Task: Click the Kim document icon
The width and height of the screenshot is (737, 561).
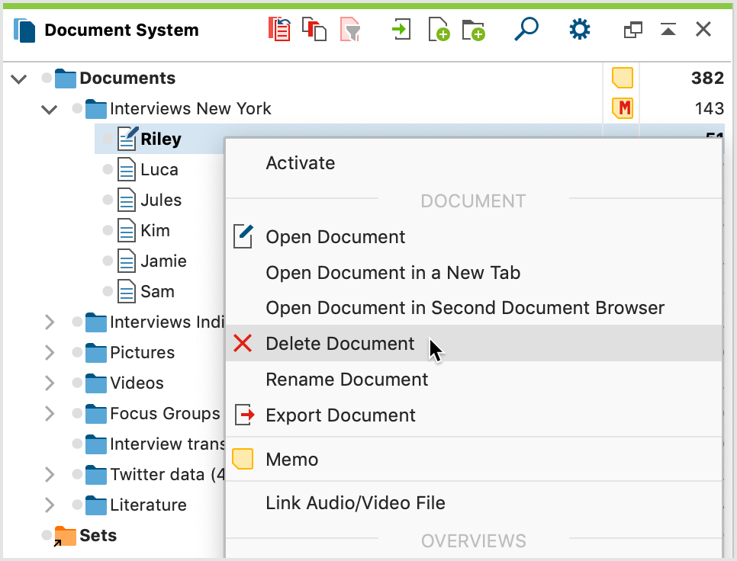Action: [126, 230]
